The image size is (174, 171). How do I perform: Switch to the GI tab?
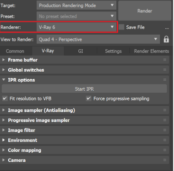tap(81, 51)
